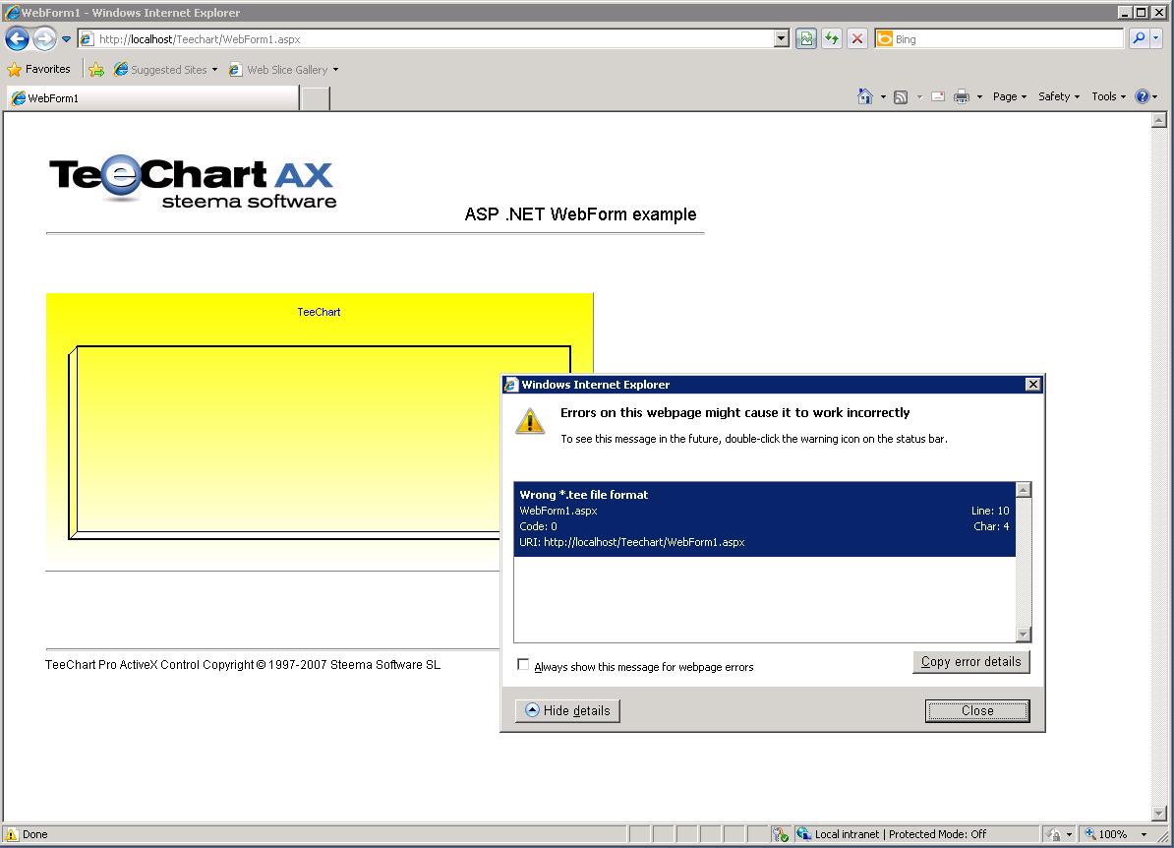Click the Close button in error dialog

tap(977, 711)
